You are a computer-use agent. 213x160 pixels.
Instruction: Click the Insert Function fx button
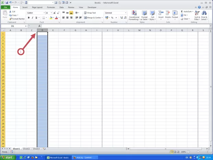tap(40, 26)
